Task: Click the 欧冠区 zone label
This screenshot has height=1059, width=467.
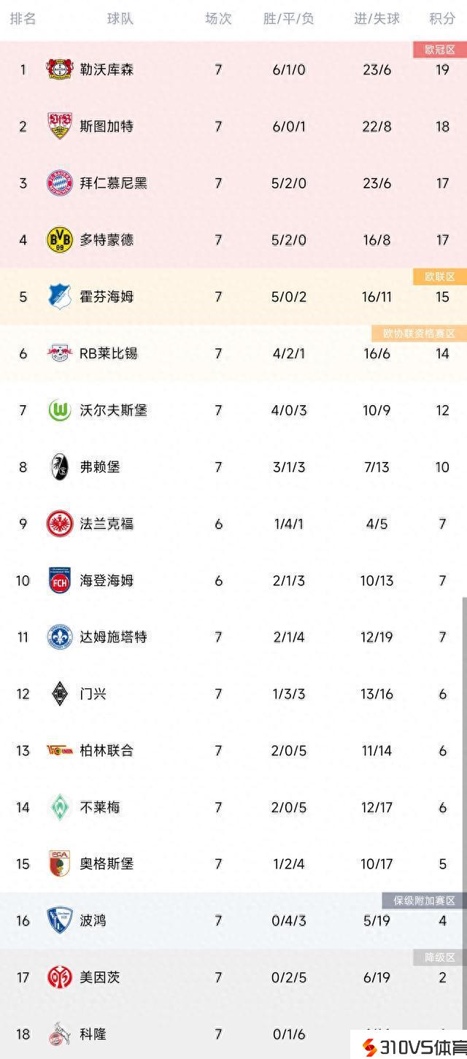Action: point(440,50)
